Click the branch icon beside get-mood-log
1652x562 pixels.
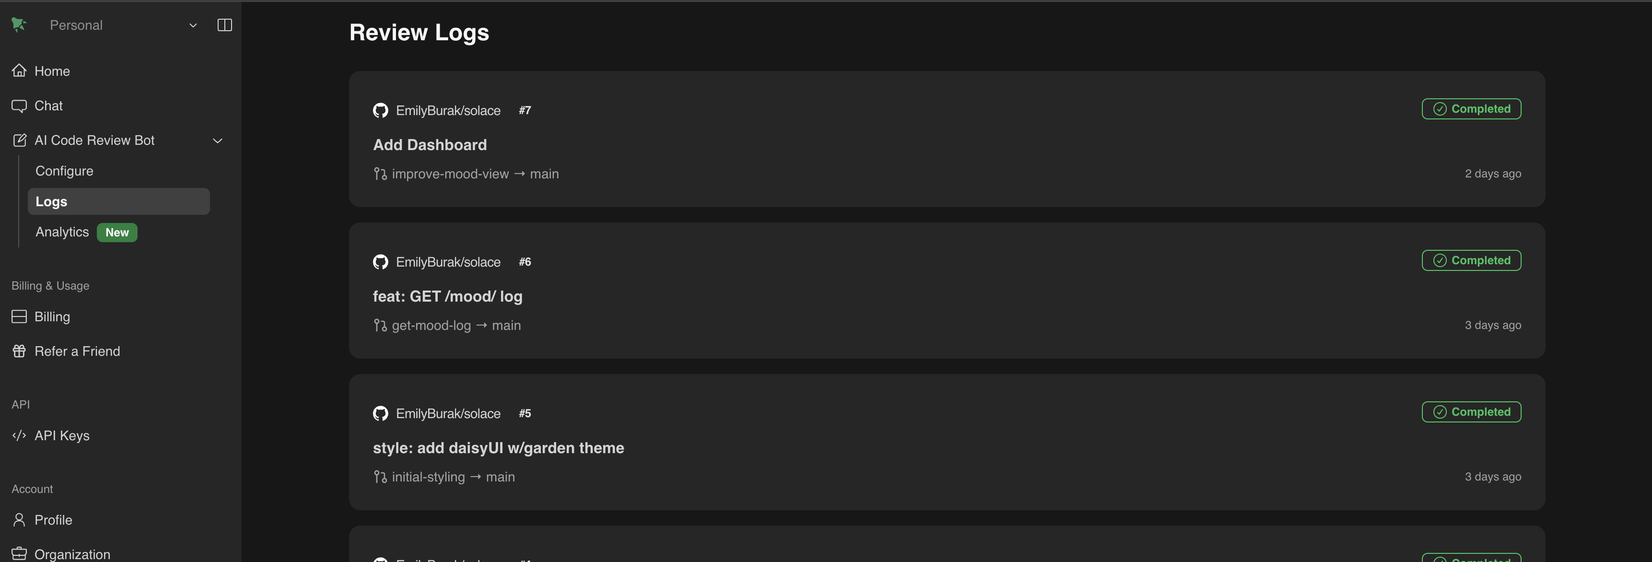[x=380, y=326]
